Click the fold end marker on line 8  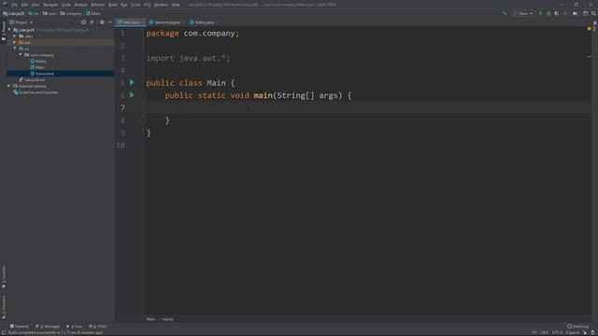pos(144,120)
